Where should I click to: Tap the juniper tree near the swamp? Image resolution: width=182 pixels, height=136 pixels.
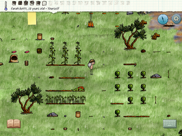point(130,34)
